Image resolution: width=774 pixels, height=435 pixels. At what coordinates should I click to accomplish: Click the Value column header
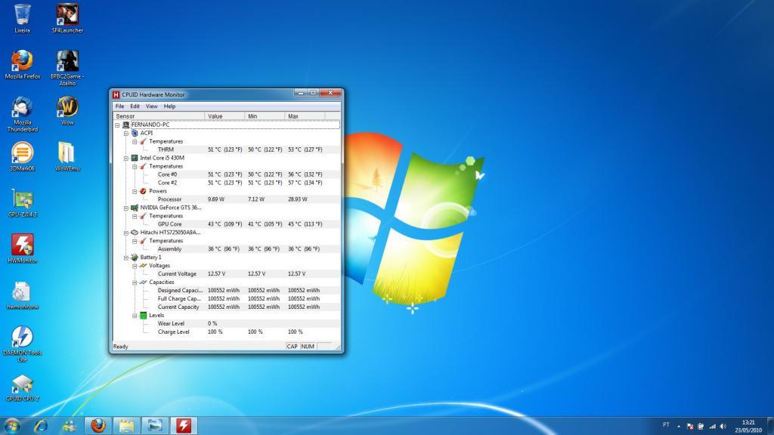[x=224, y=116]
